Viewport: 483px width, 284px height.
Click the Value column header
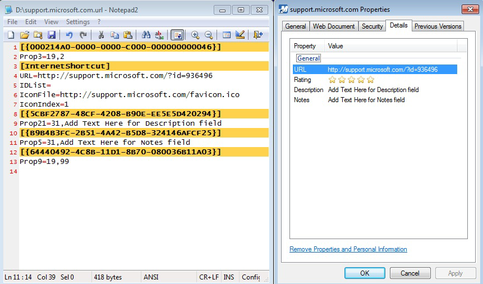click(391, 46)
